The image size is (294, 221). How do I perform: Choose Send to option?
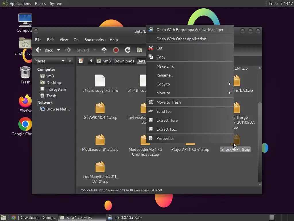[x=190, y=111]
